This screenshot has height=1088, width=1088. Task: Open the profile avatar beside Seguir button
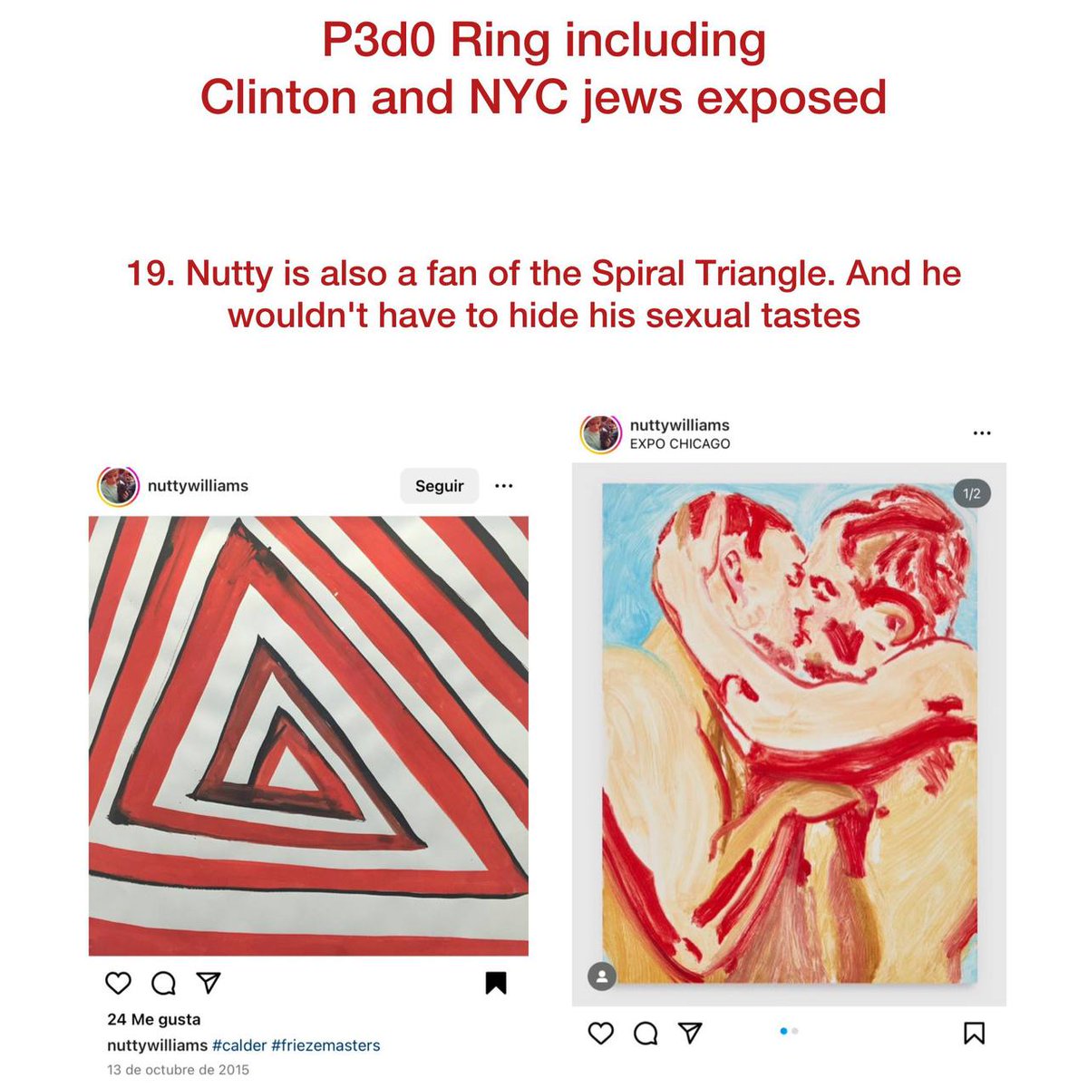point(118,486)
